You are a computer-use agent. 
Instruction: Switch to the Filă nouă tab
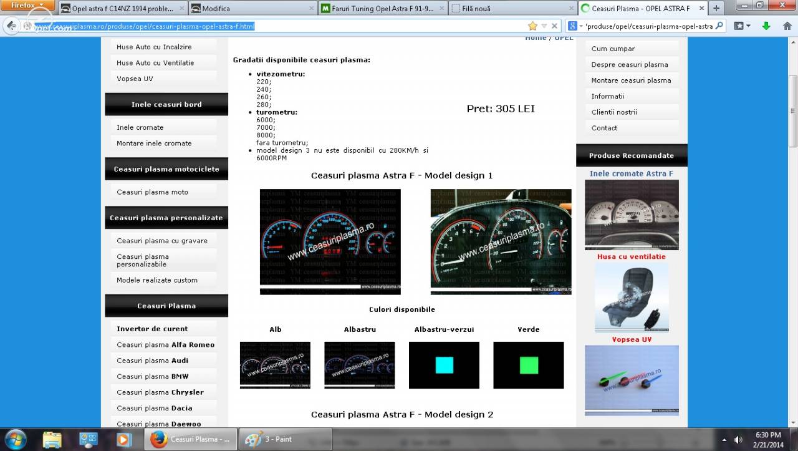click(x=512, y=9)
